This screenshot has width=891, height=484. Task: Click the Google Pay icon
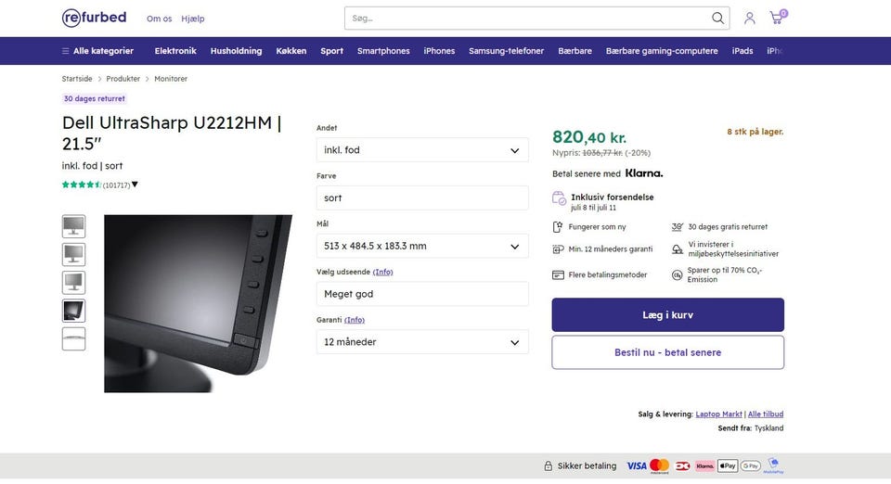pos(751,465)
